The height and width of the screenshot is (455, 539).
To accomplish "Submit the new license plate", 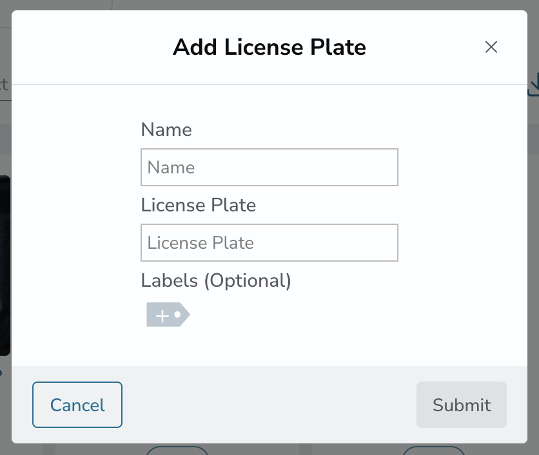I will (x=462, y=405).
